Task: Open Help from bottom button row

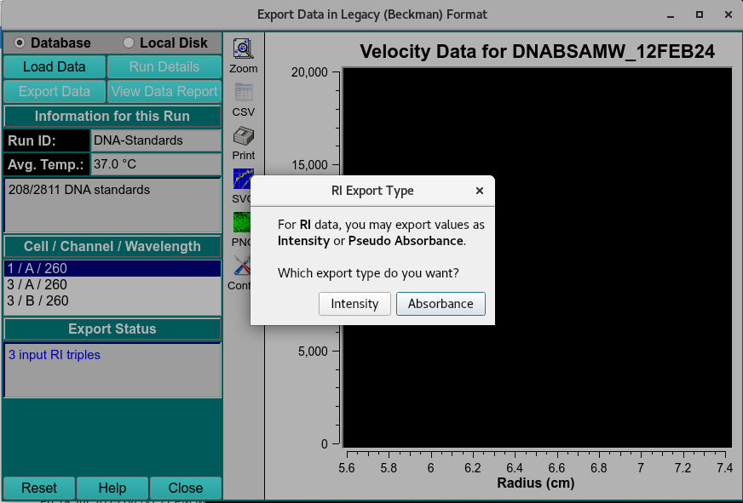Action: pos(112,488)
